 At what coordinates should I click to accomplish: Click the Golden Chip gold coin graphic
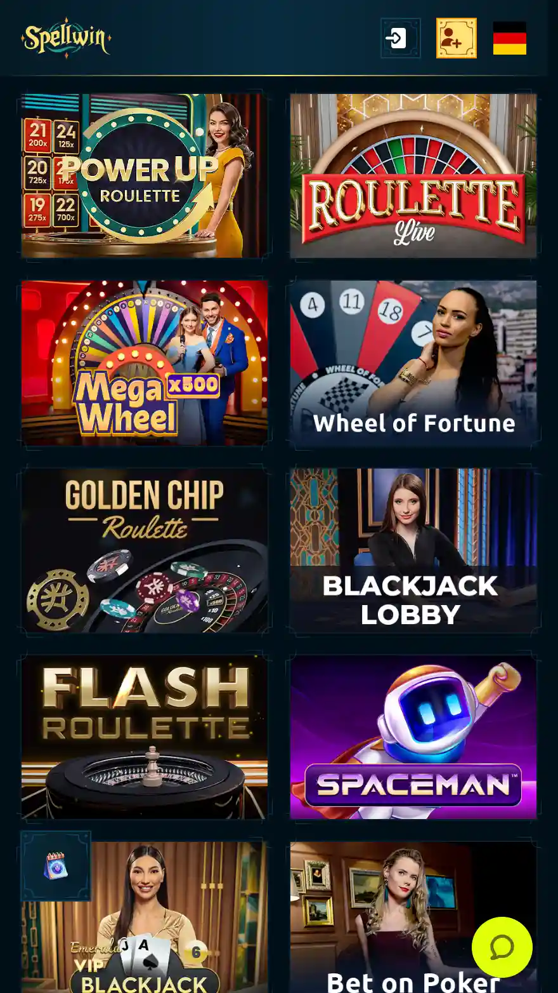57,600
